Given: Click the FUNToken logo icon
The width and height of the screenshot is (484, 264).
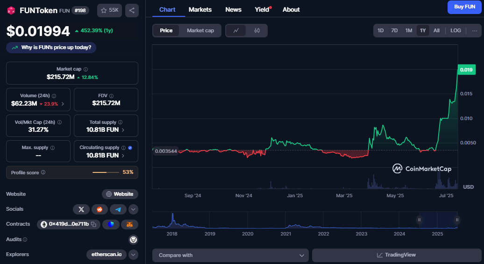Looking at the screenshot, I should 11,10.
